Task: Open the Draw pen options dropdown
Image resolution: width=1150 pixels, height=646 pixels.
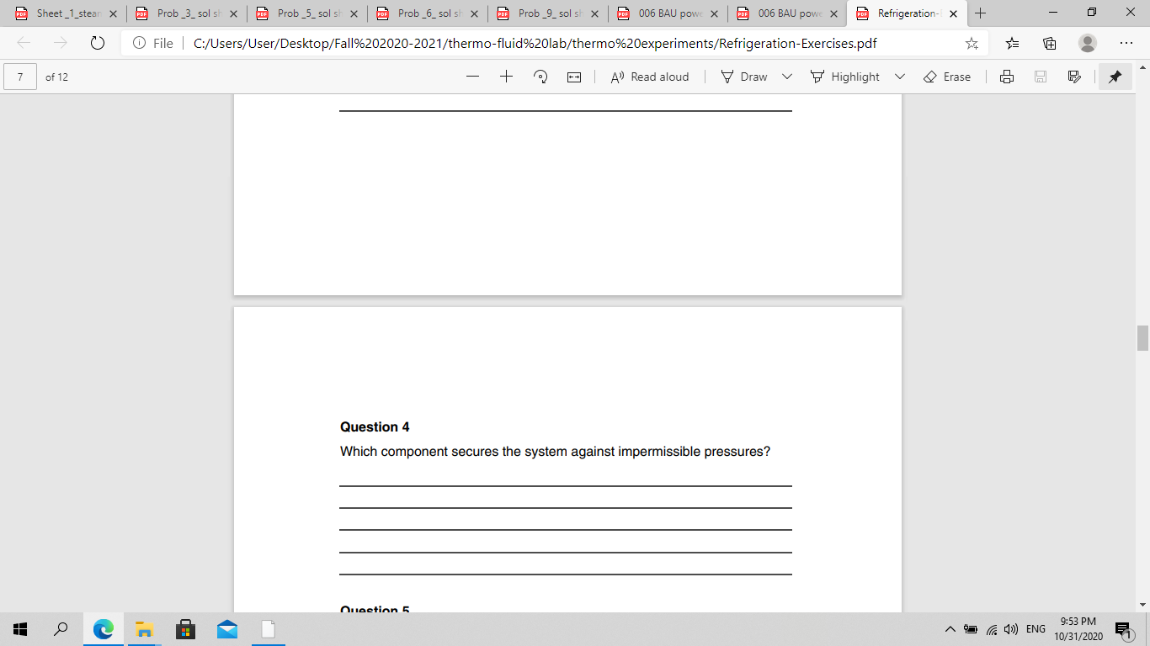Action: (x=786, y=77)
